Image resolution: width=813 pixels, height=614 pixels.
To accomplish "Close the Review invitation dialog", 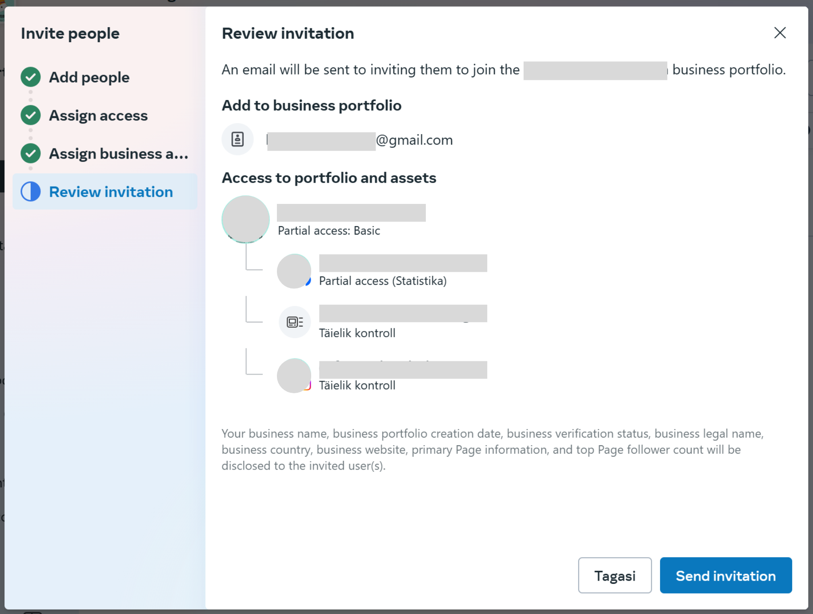I will (780, 33).
